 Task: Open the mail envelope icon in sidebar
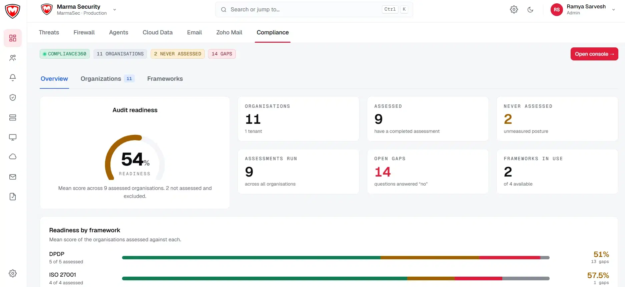pos(13,177)
